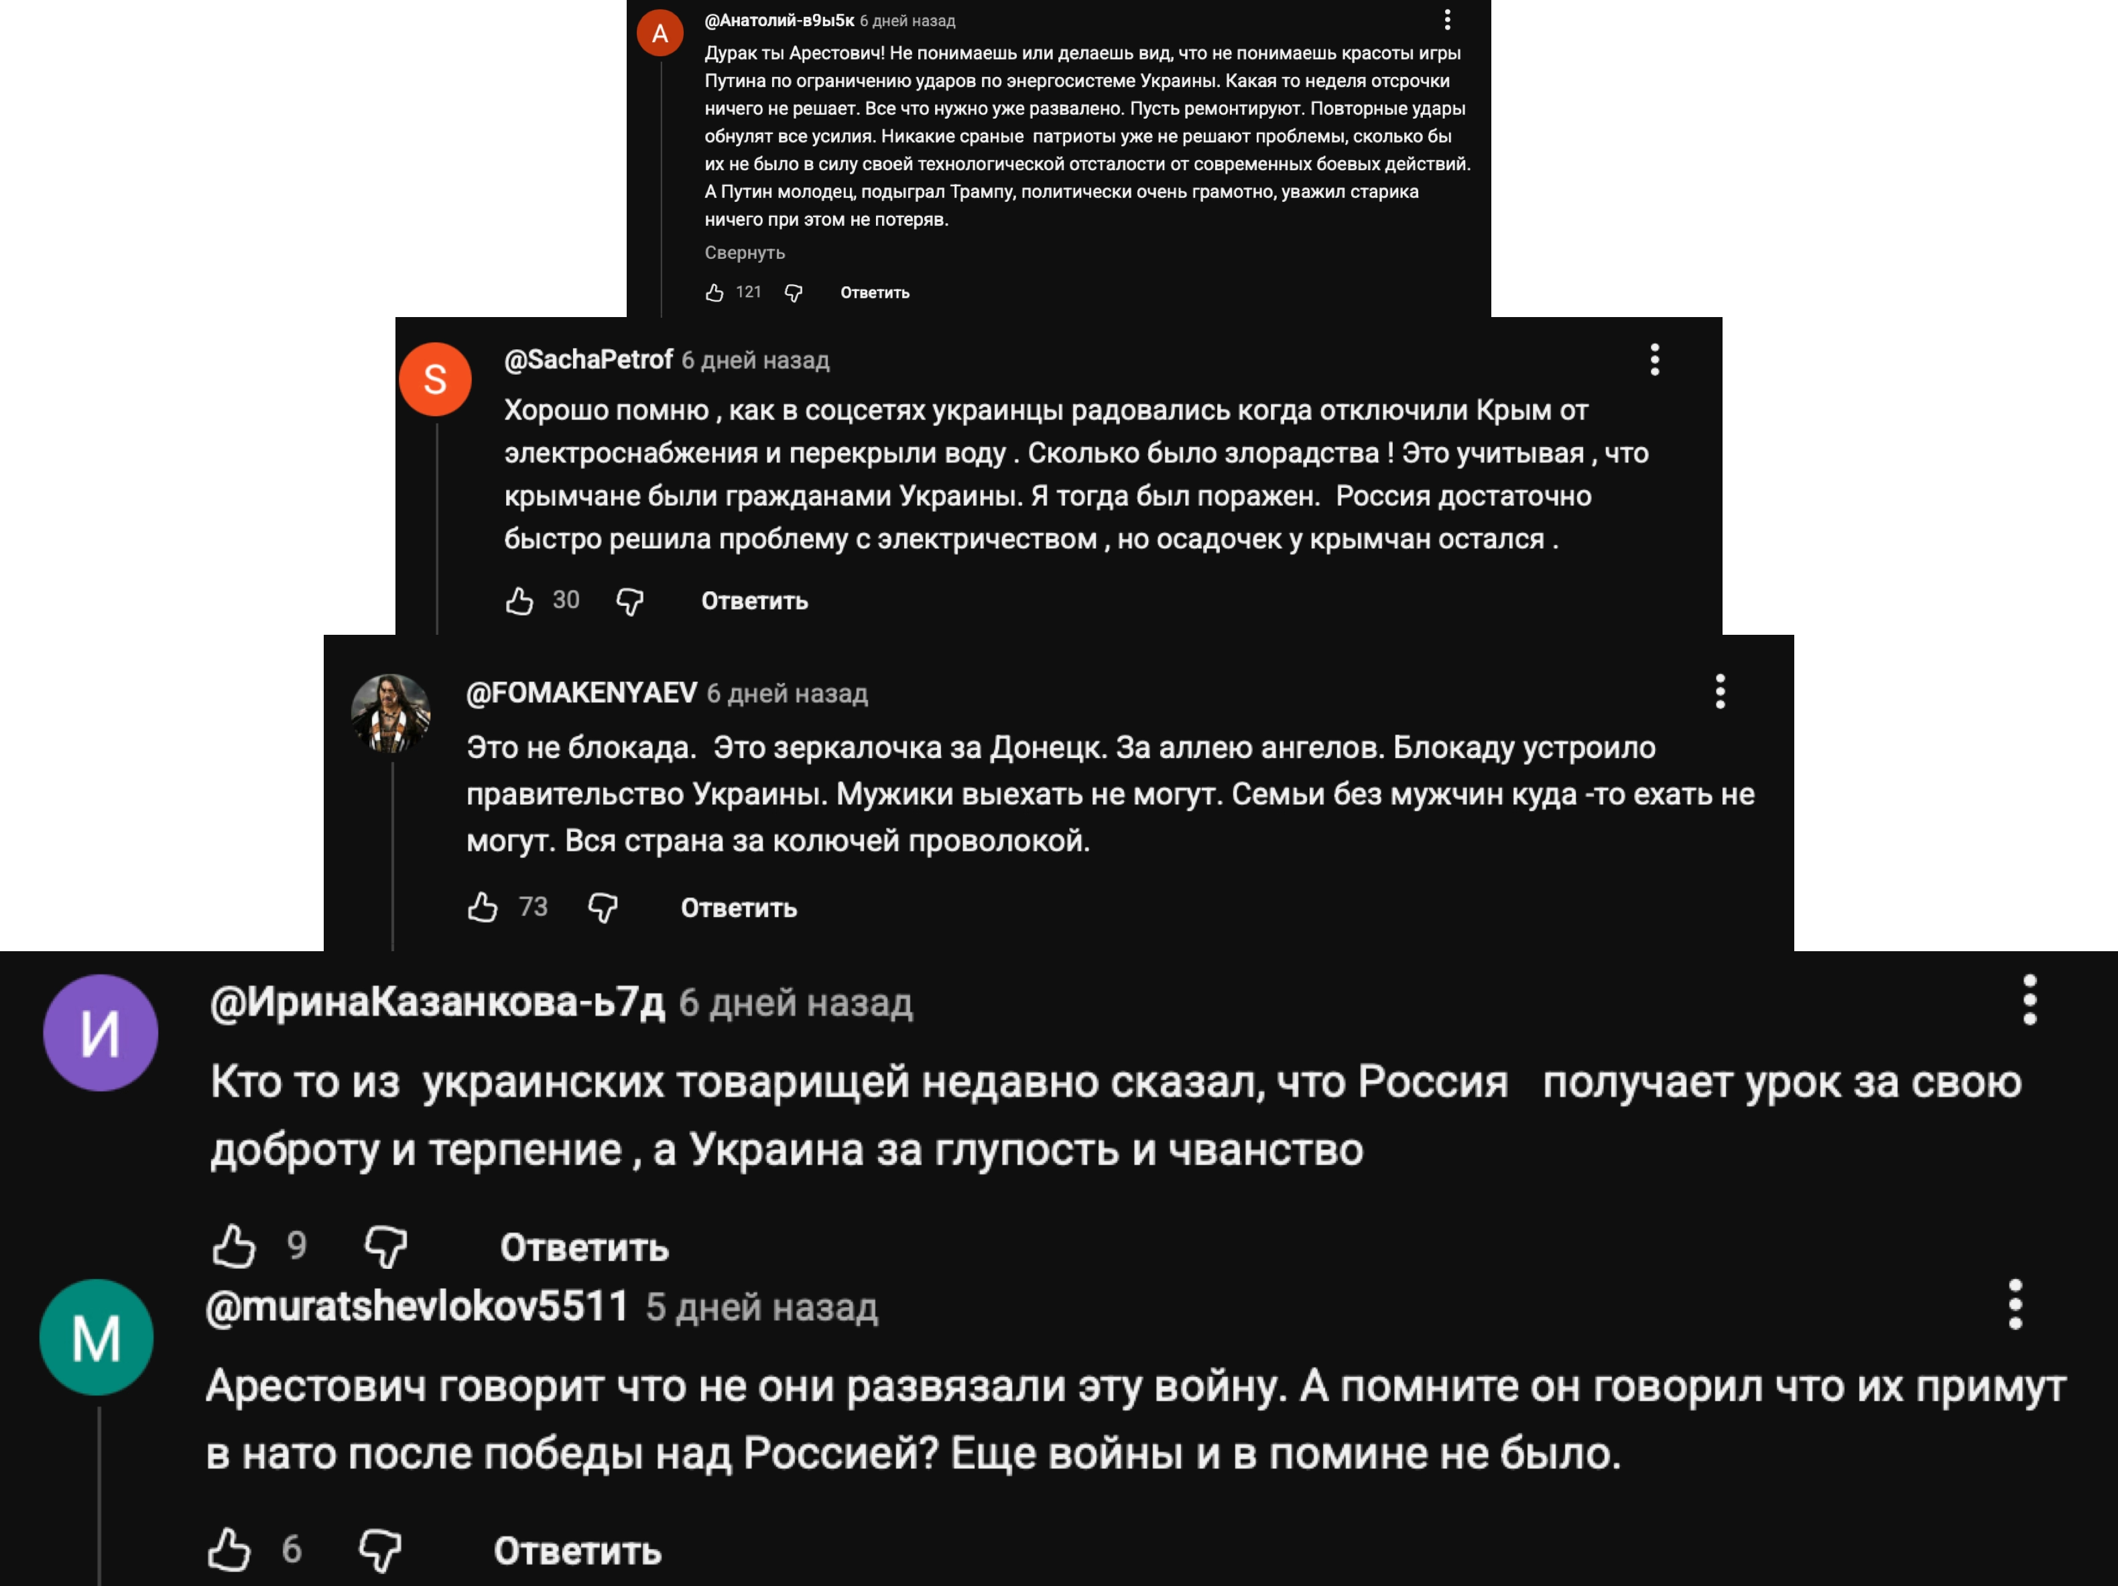The height and width of the screenshot is (1586, 2118).
Task: Like @muratshevlokov5511's comment with 6 likes
Action: point(229,1550)
